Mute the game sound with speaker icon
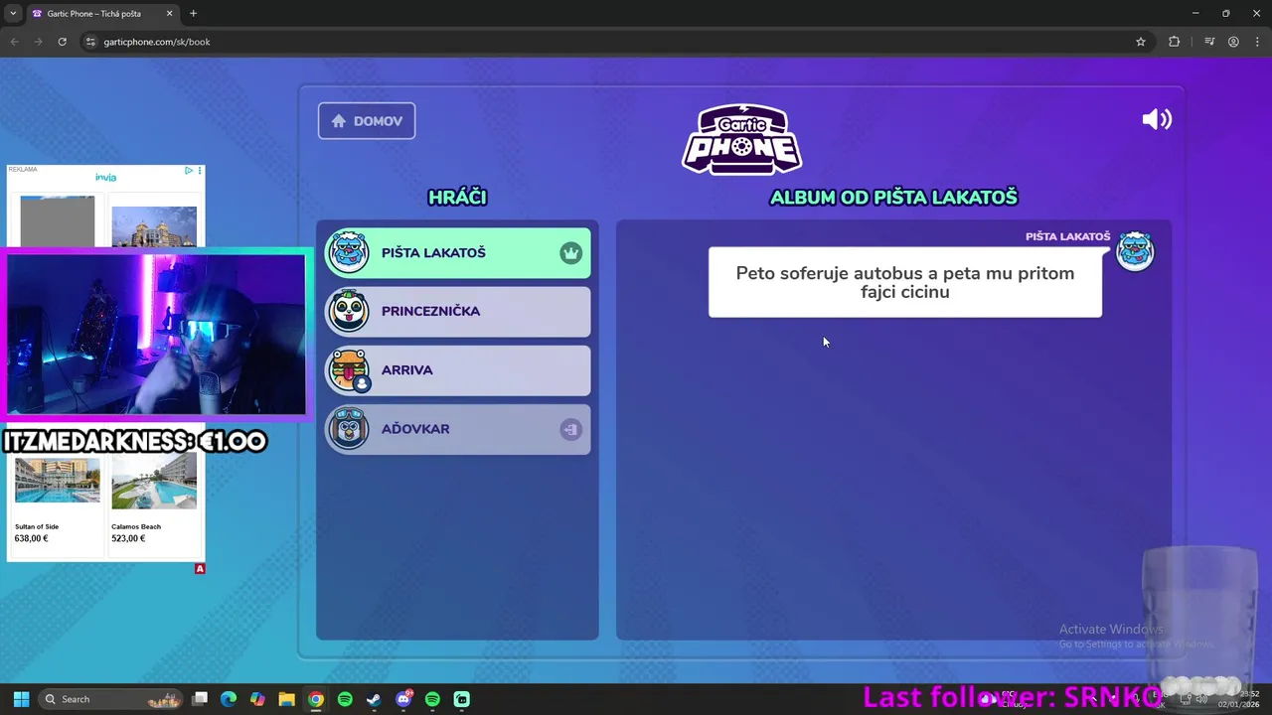 point(1157,119)
